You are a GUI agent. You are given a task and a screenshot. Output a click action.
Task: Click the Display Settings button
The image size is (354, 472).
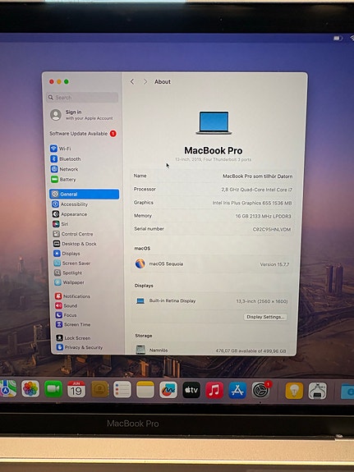tap(265, 317)
